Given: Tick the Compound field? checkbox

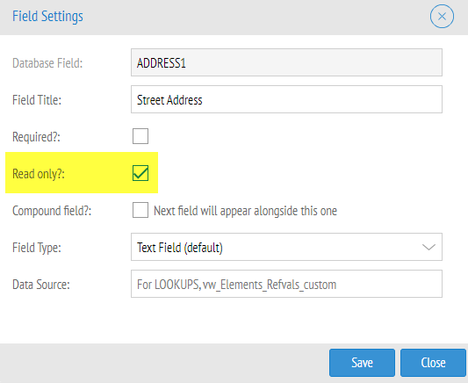Looking at the screenshot, I should (x=140, y=210).
